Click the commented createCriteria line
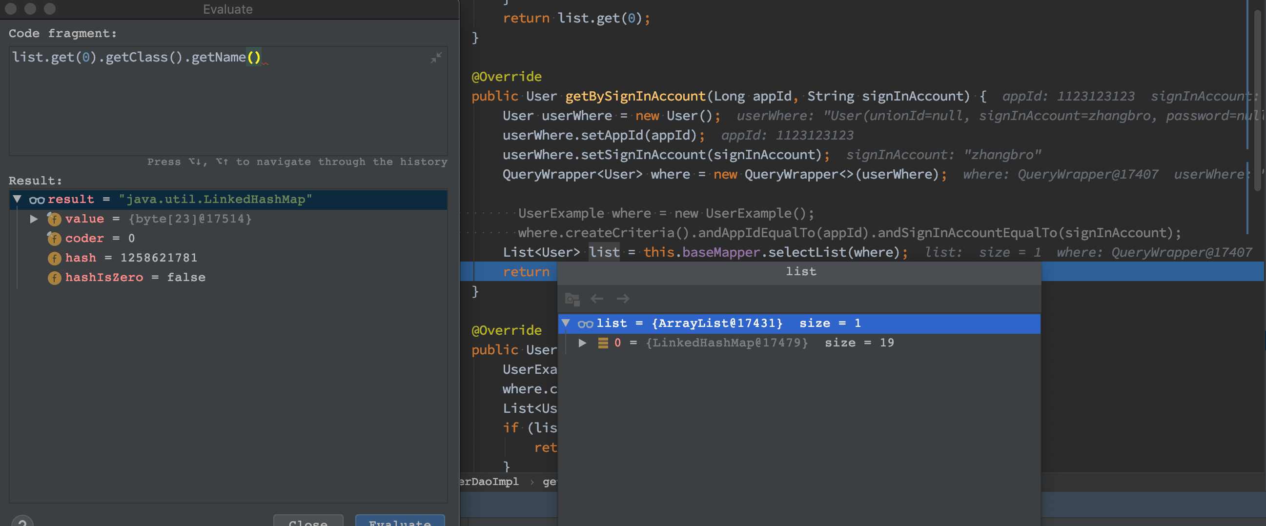The width and height of the screenshot is (1266, 526). pos(849,233)
